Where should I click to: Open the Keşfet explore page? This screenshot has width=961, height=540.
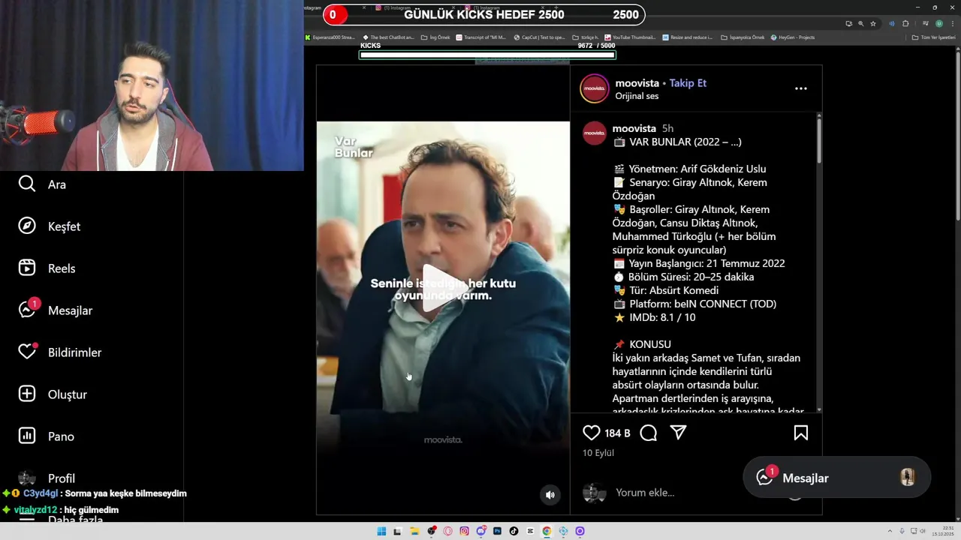pos(50,226)
